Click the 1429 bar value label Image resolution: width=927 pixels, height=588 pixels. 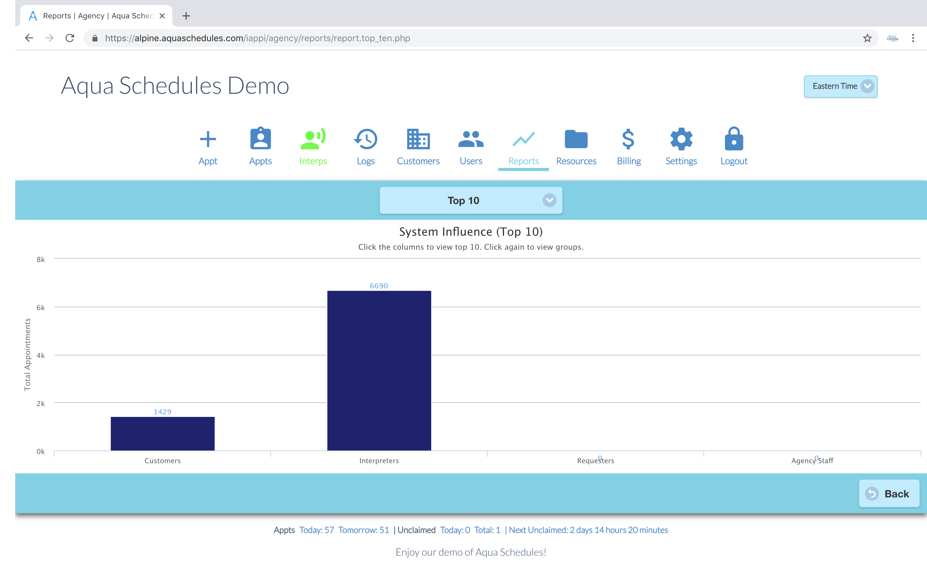pos(162,412)
